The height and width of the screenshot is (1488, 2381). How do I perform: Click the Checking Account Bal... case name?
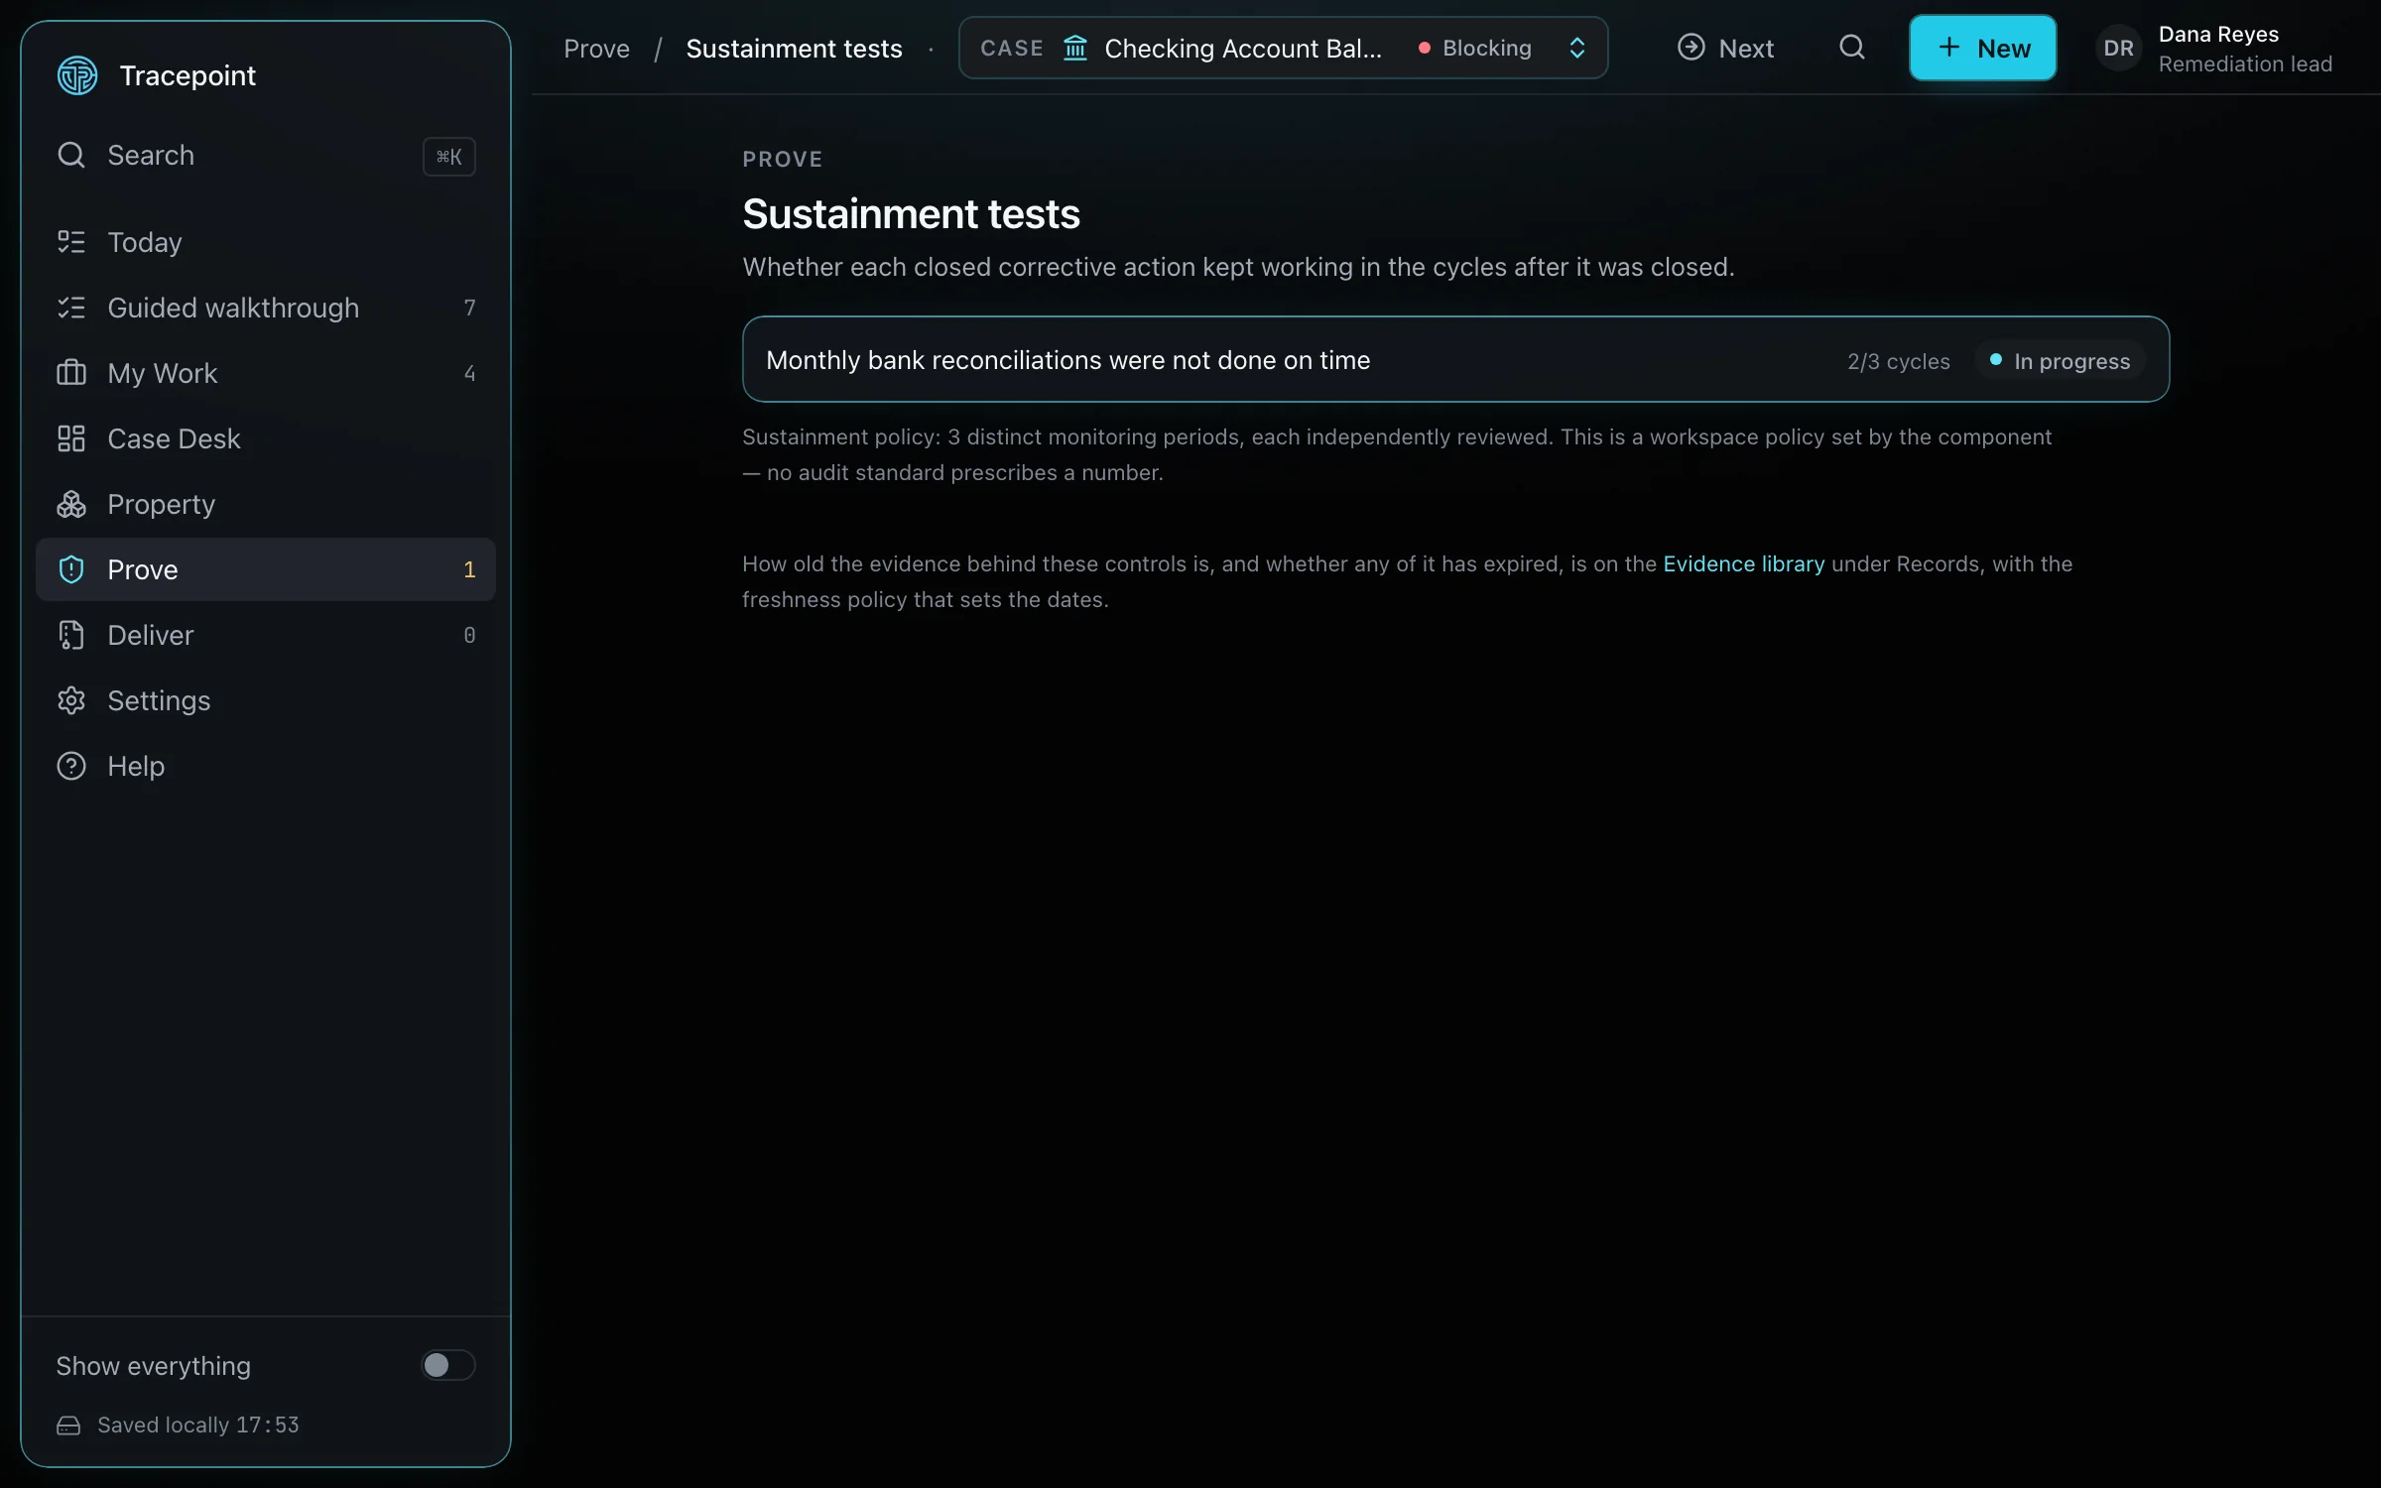(x=1242, y=49)
